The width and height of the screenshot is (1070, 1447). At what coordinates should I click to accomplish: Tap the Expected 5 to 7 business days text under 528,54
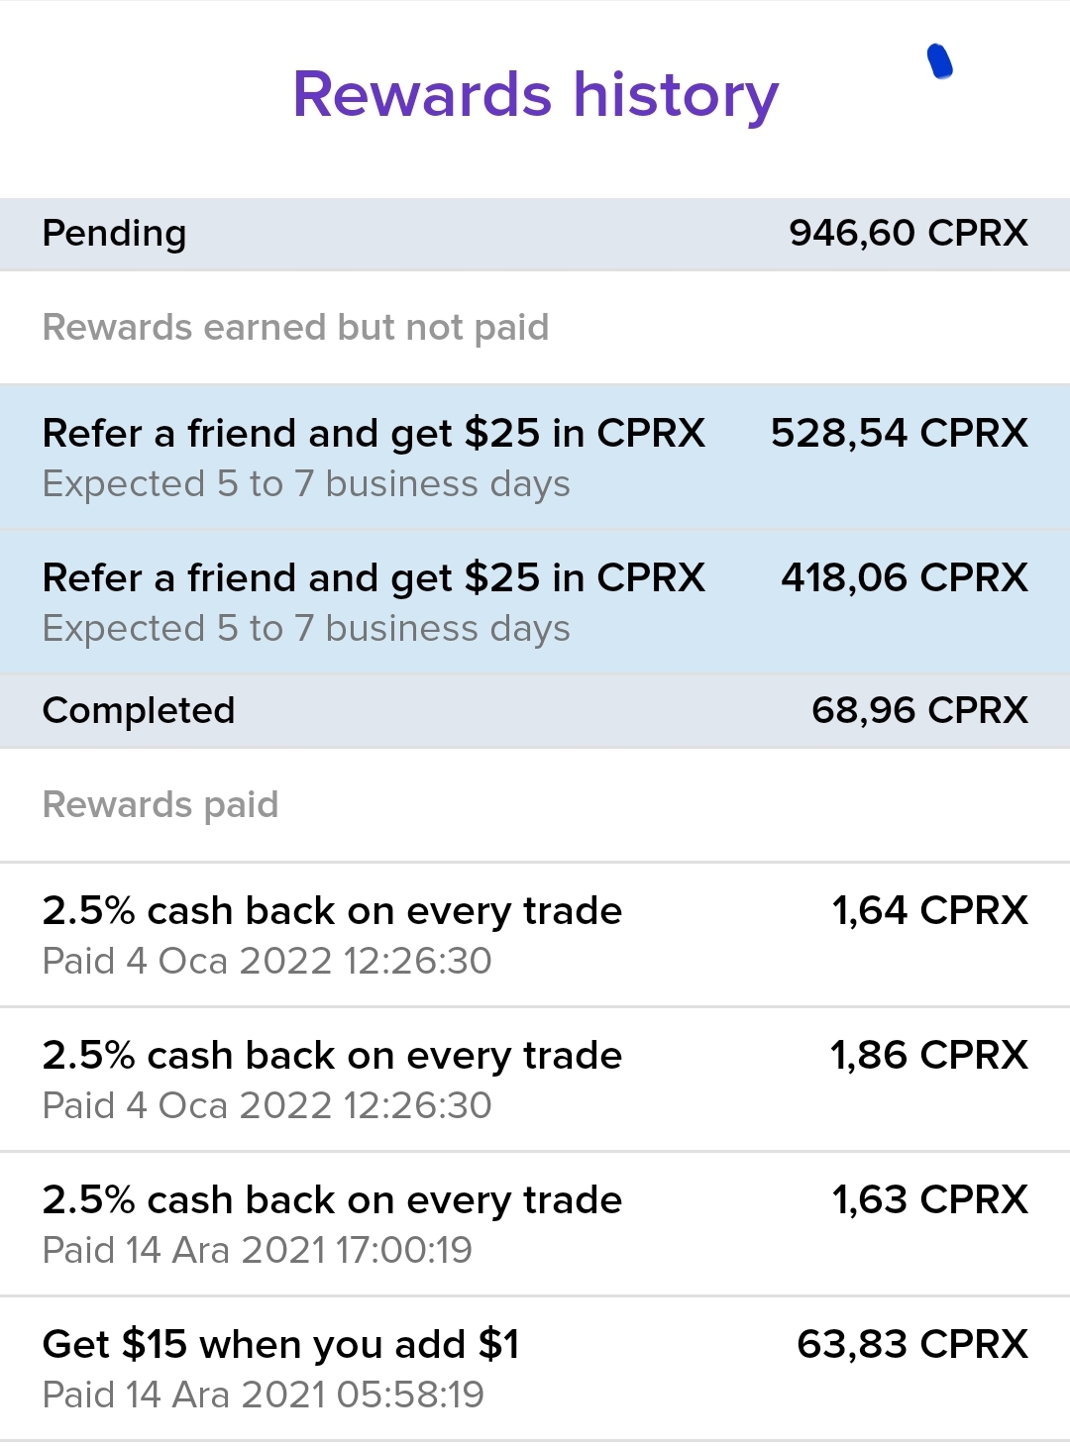[306, 484]
